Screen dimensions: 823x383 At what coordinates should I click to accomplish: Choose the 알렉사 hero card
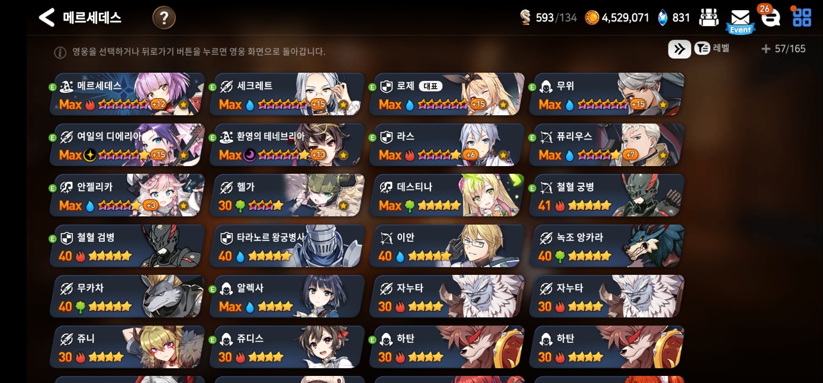click(288, 296)
